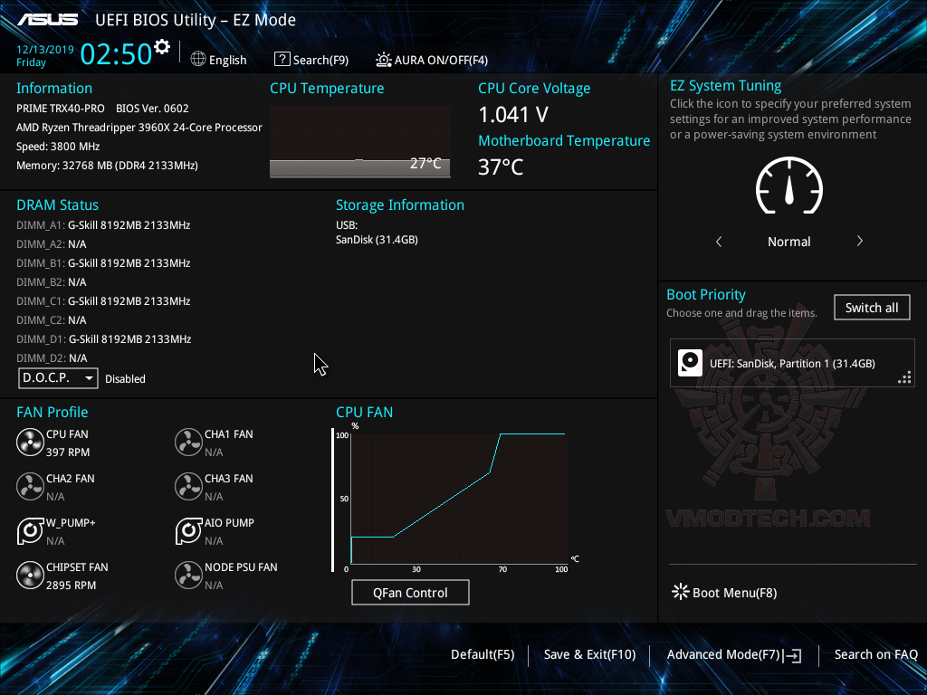Click DIMM_A1 G-Skill 8192MB entry
This screenshot has width=927, height=695.
point(103,225)
